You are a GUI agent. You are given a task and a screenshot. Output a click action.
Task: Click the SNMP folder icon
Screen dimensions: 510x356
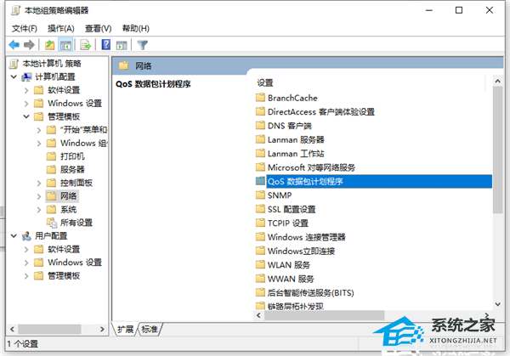260,195
